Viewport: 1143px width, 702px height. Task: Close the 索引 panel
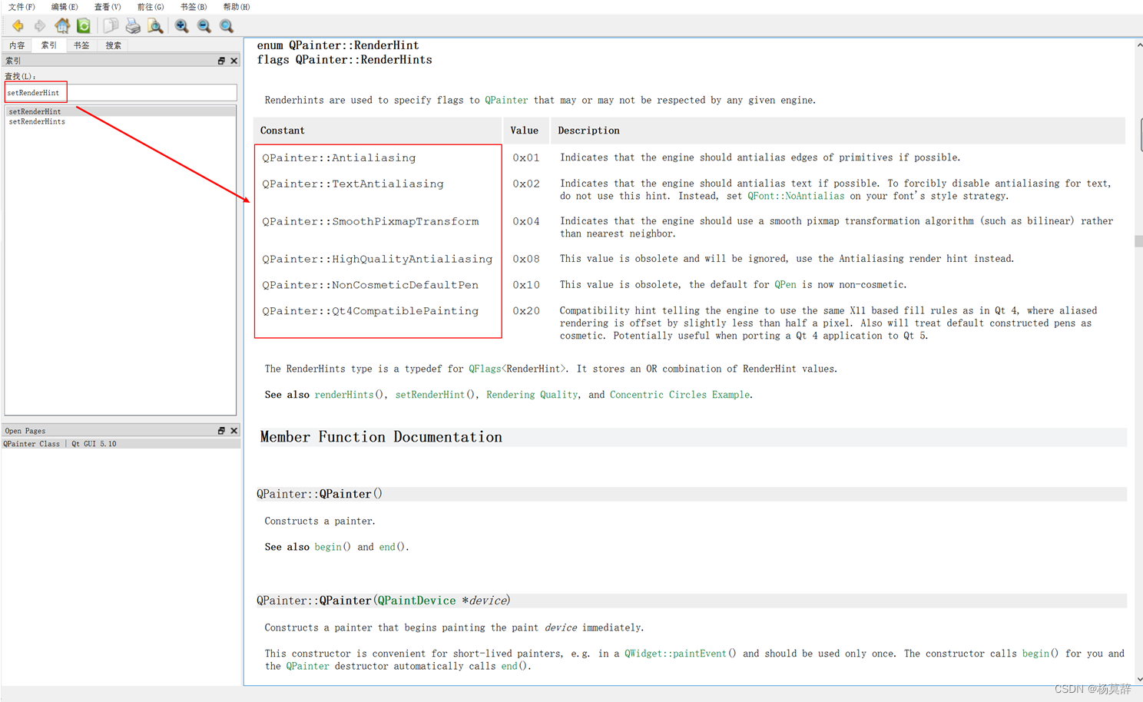tap(234, 61)
